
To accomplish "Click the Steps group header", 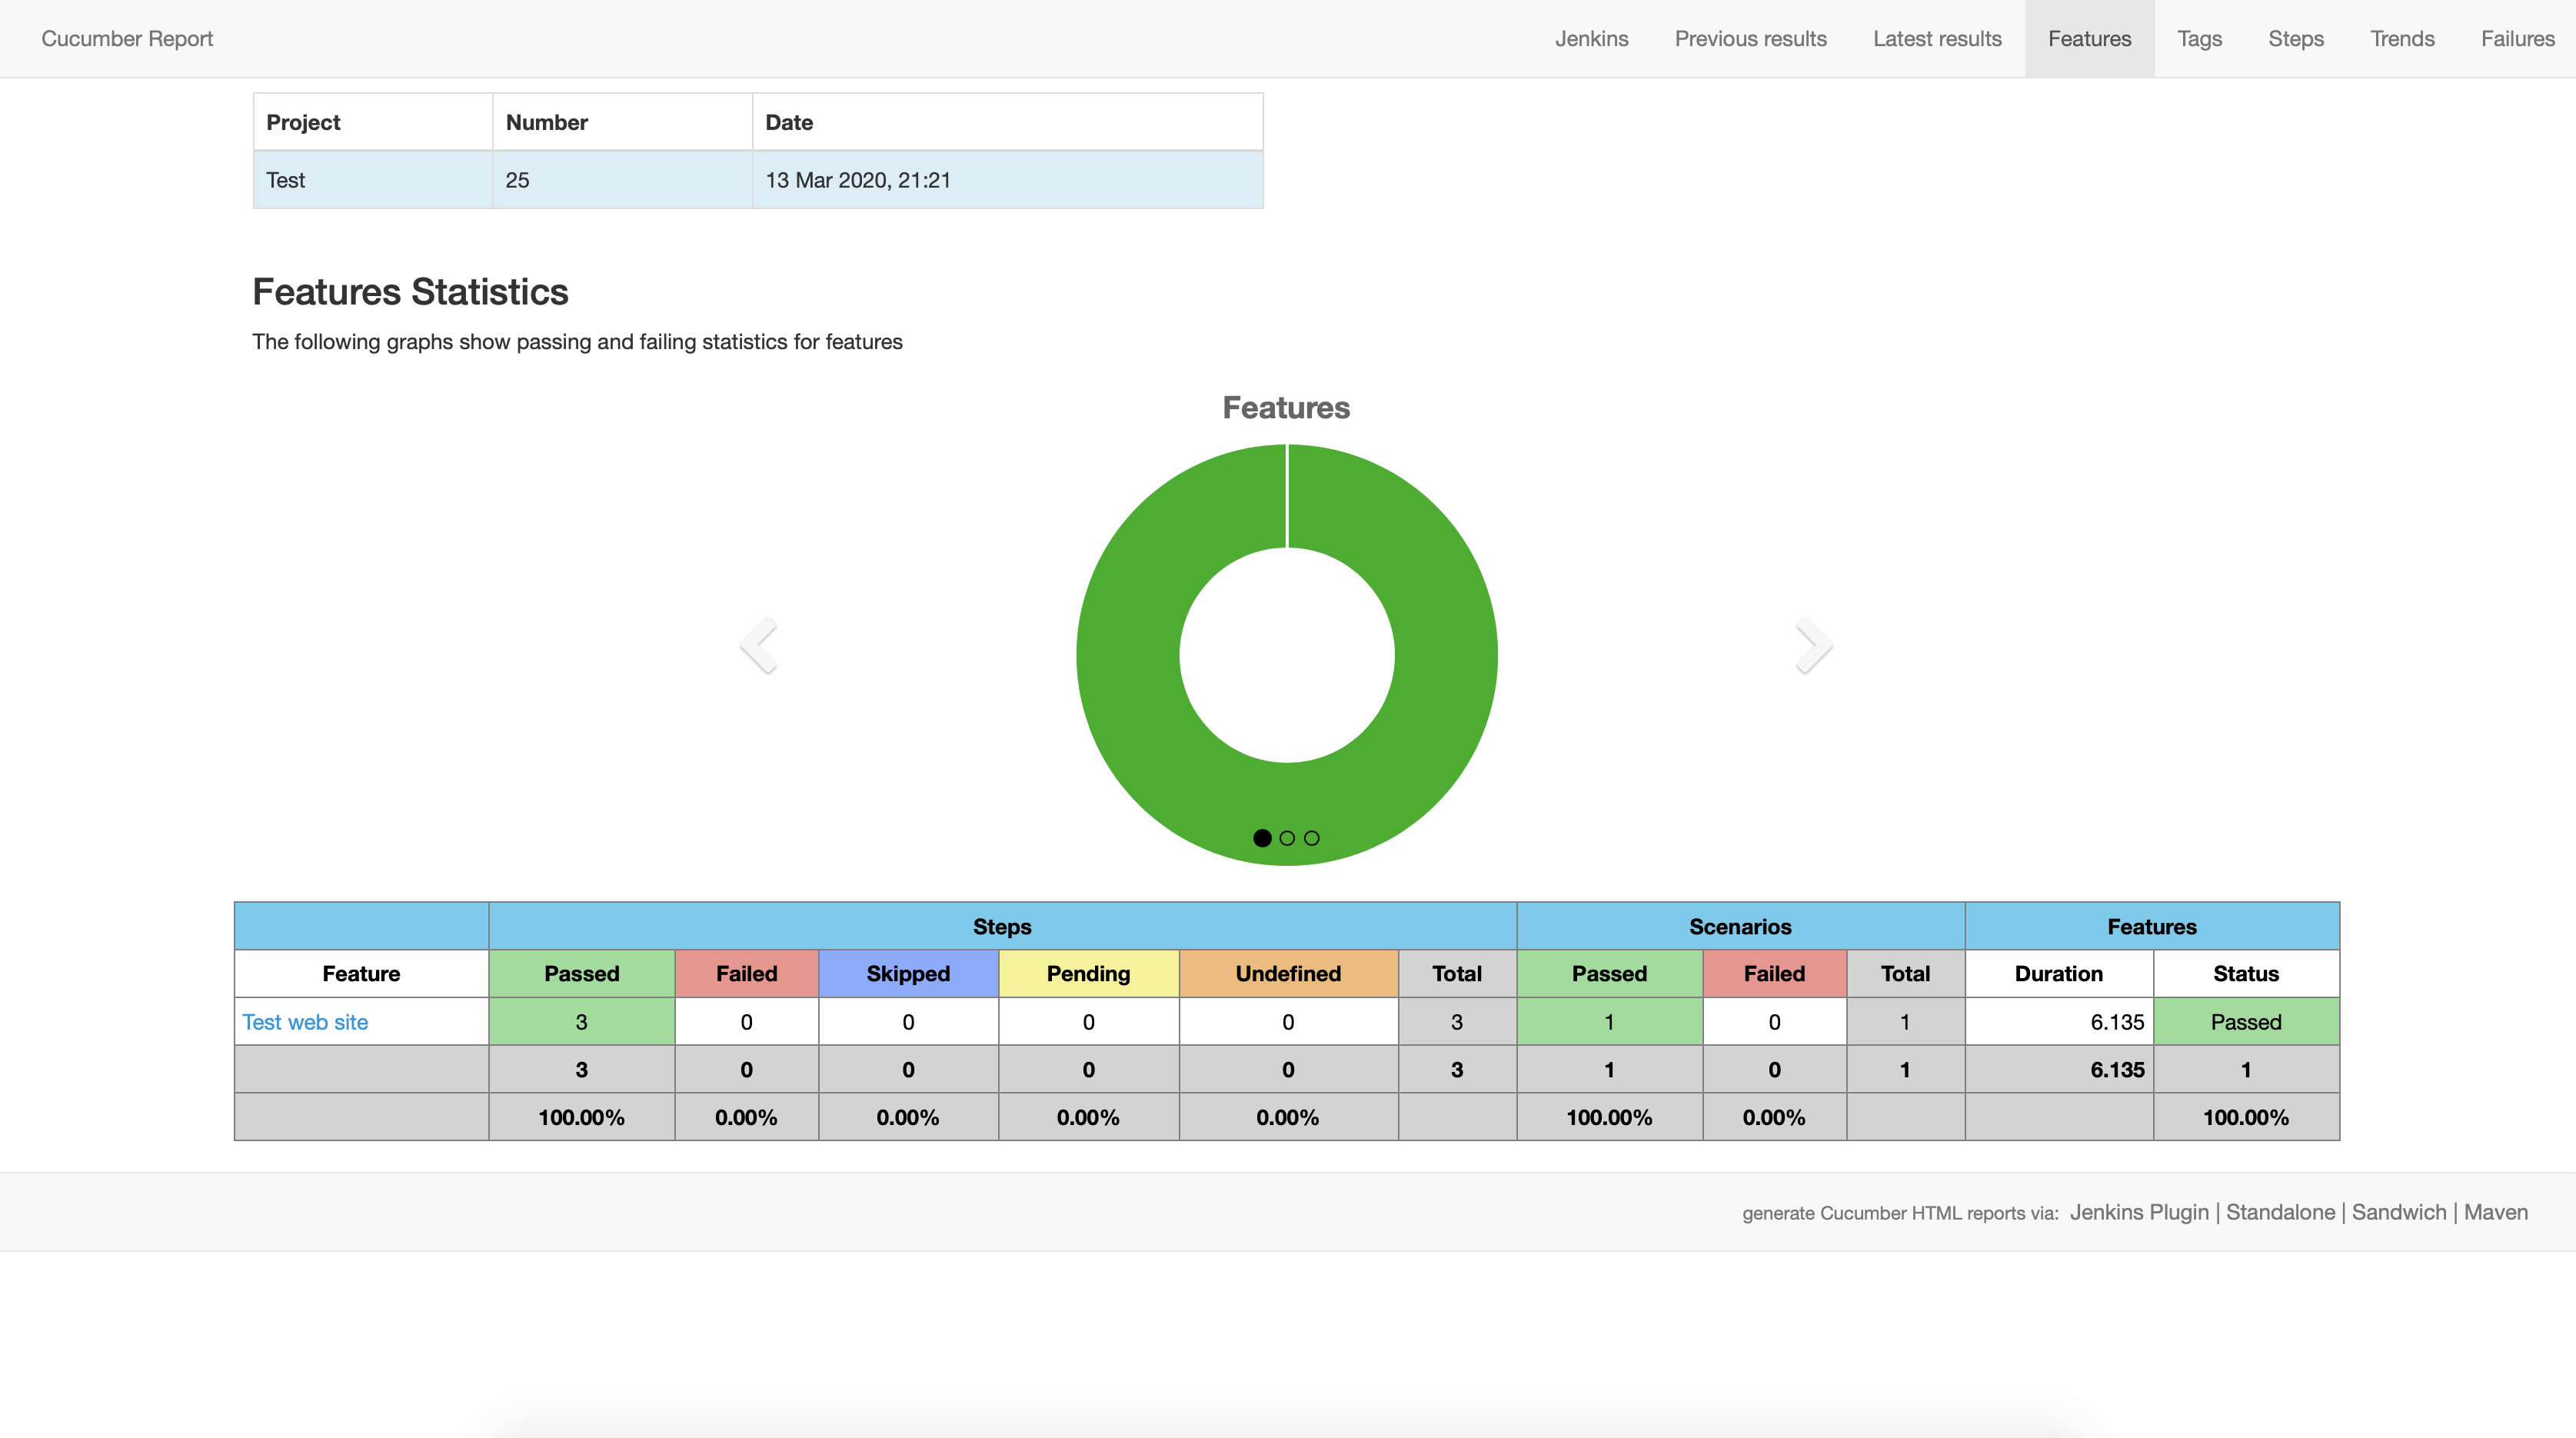I will point(1002,926).
